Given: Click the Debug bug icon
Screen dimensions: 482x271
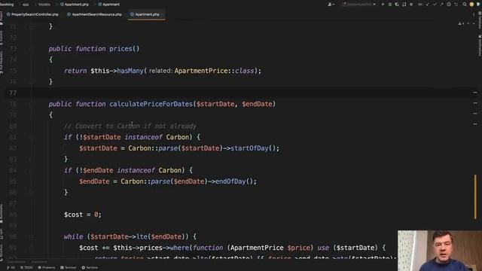Looking at the screenshot, I should pos(390,5).
